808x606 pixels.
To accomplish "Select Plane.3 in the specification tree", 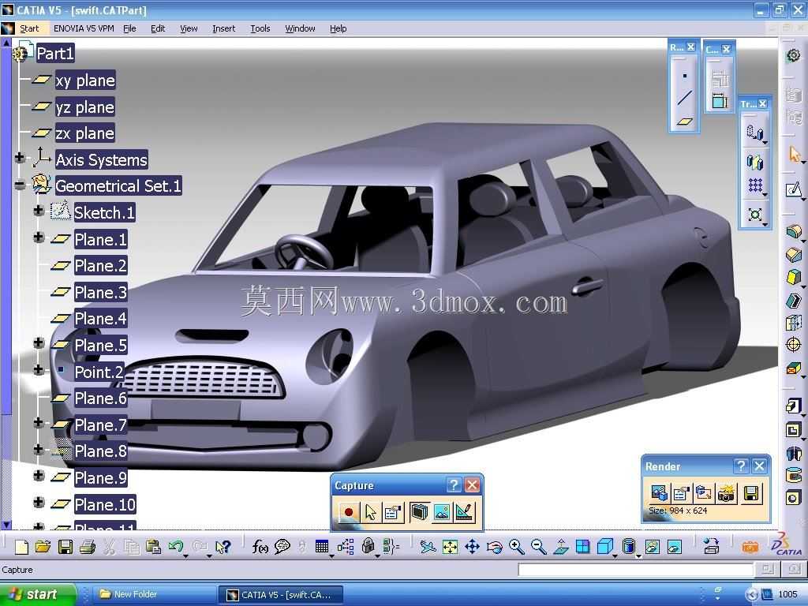I will [100, 293].
